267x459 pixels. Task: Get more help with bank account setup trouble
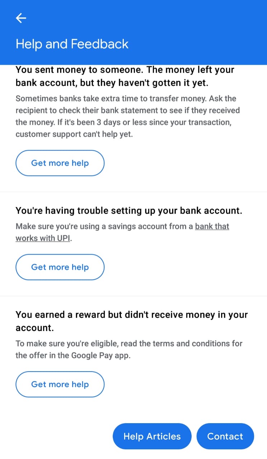tap(60, 267)
